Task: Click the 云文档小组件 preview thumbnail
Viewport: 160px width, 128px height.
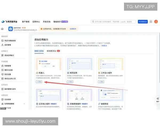Action: 49,95
